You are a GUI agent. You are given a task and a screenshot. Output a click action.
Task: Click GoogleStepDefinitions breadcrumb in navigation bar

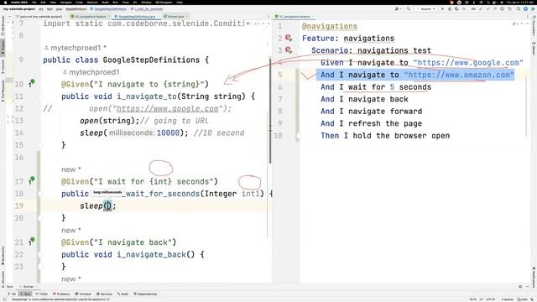pos(107,9)
